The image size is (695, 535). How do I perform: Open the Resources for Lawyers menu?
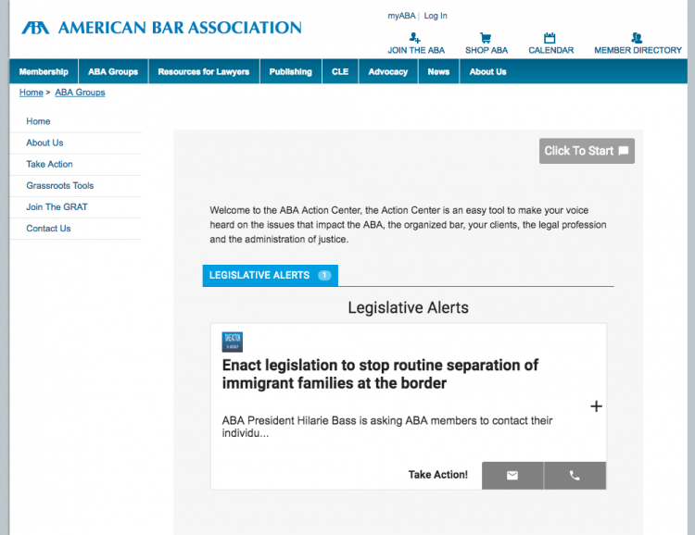pyautogui.click(x=203, y=72)
